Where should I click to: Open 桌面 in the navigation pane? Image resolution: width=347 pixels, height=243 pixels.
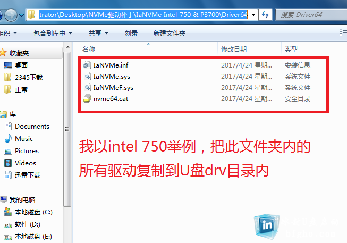pyautogui.click(x=21, y=65)
